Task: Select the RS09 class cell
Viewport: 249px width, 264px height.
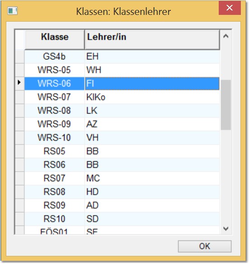Action: click(x=54, y=205)
